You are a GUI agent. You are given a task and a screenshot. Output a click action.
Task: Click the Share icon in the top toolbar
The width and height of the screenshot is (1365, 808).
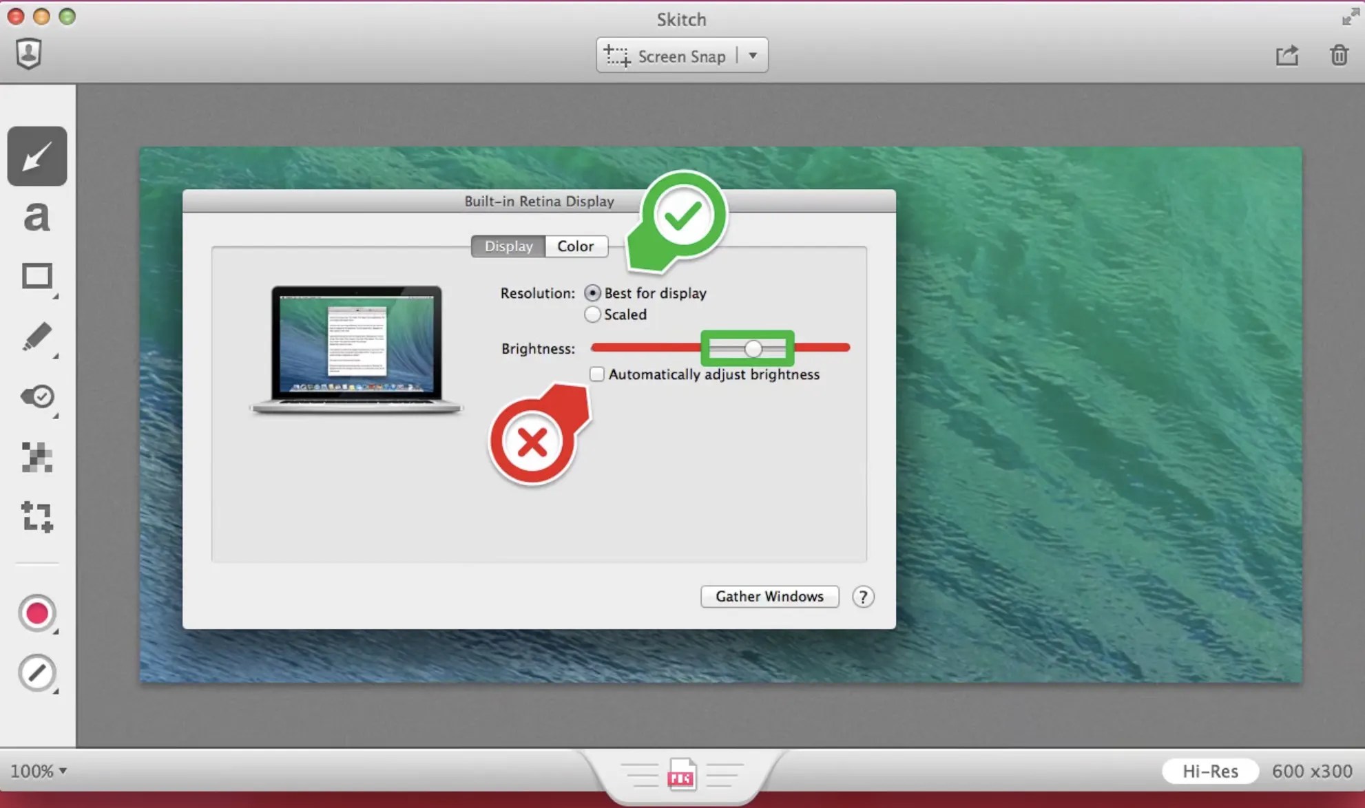tap(1285, 54)
